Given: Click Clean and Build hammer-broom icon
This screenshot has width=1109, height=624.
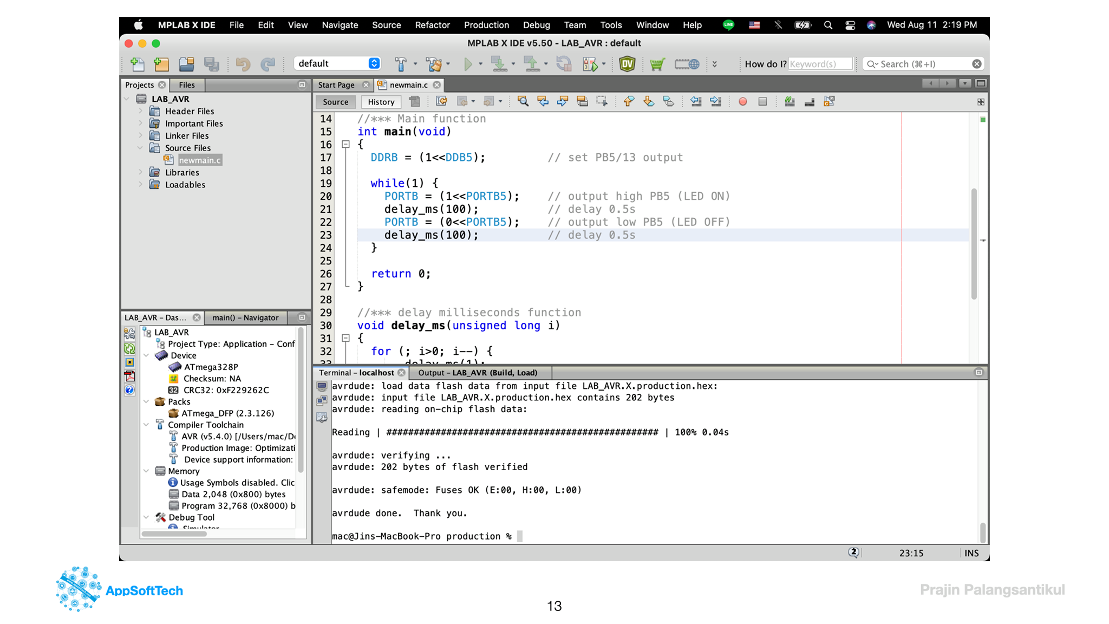Looking at the screenshot, I should (x=434, y=64).
